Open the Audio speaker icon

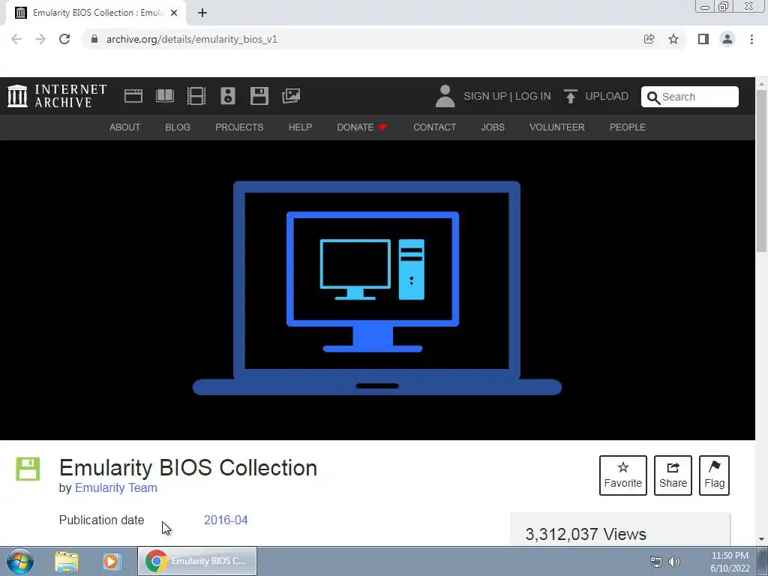tap(228, 96)
